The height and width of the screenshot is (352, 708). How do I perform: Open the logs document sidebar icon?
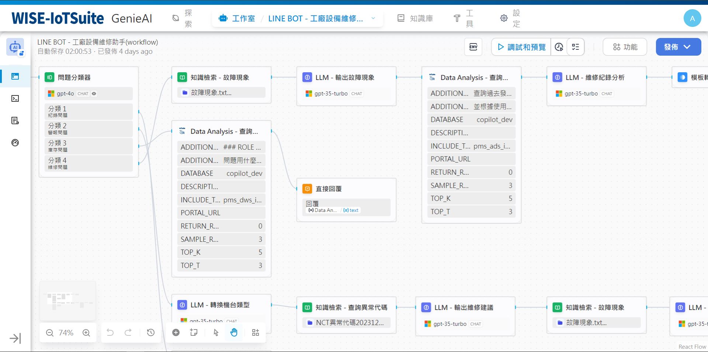coord(15,121)
